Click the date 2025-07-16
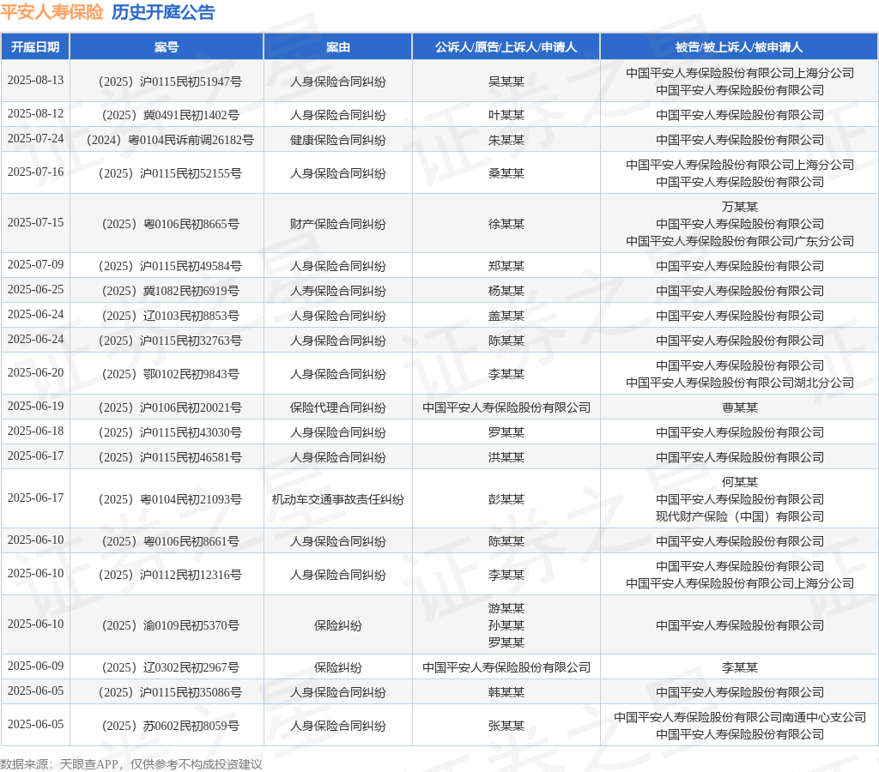The height and width of the screenshot is (772, 879). click(x=35, y=172)
